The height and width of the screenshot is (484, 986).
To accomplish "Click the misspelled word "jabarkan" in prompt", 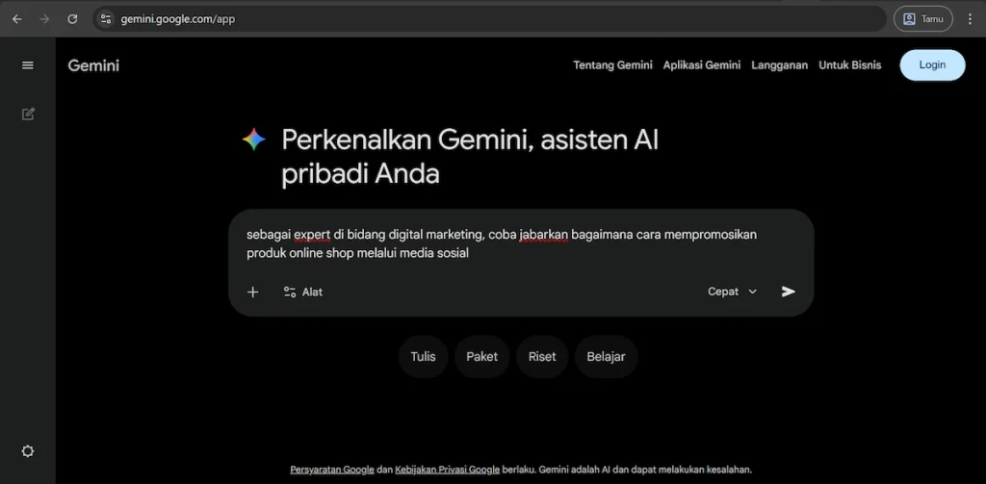I will click(x=543, y=235).
